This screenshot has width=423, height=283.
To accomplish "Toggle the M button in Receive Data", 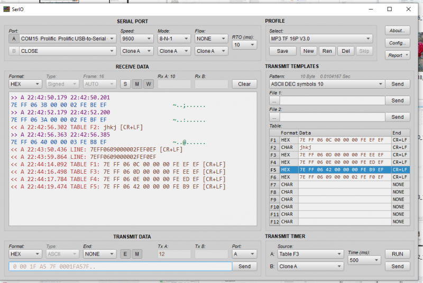I will click(137, 84).
